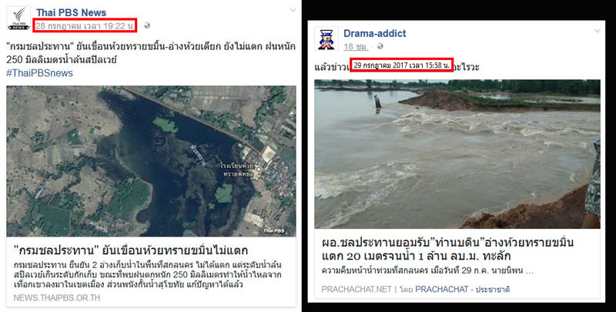Click the Thai PBS News profile logo
616x312 pixels.
click(18, 18)
